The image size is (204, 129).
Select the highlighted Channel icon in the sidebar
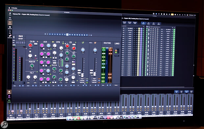(x=10, y=23)
